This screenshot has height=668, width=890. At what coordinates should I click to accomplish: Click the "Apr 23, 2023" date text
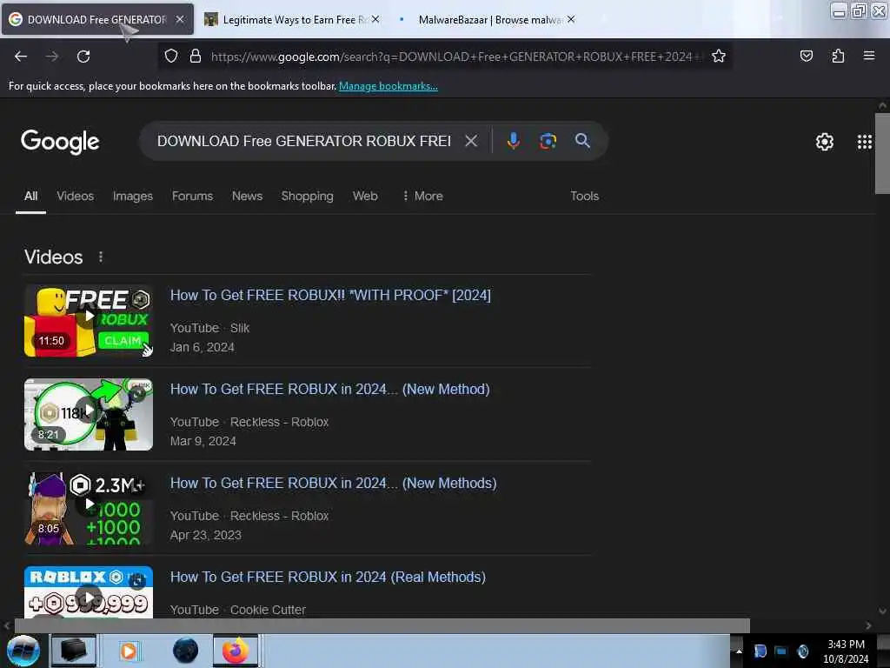coord(205,535)
